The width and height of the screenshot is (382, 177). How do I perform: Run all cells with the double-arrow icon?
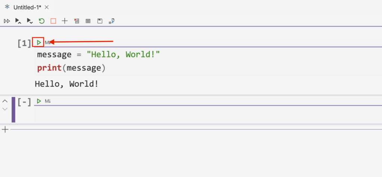click(x=7, y=21)
